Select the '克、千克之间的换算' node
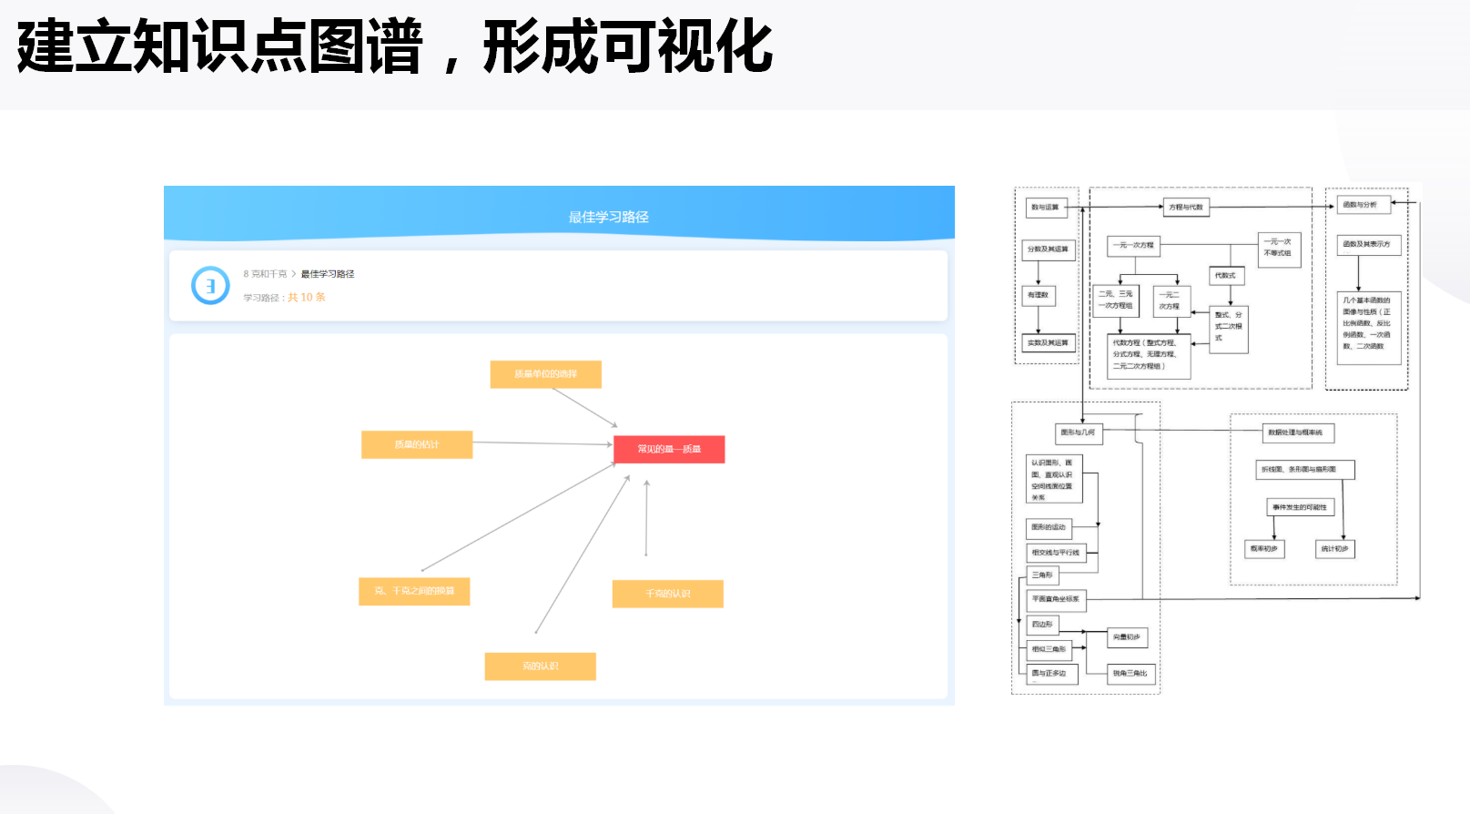Image resolution: width=1470 pixels, height=814 pixels. 414,591
